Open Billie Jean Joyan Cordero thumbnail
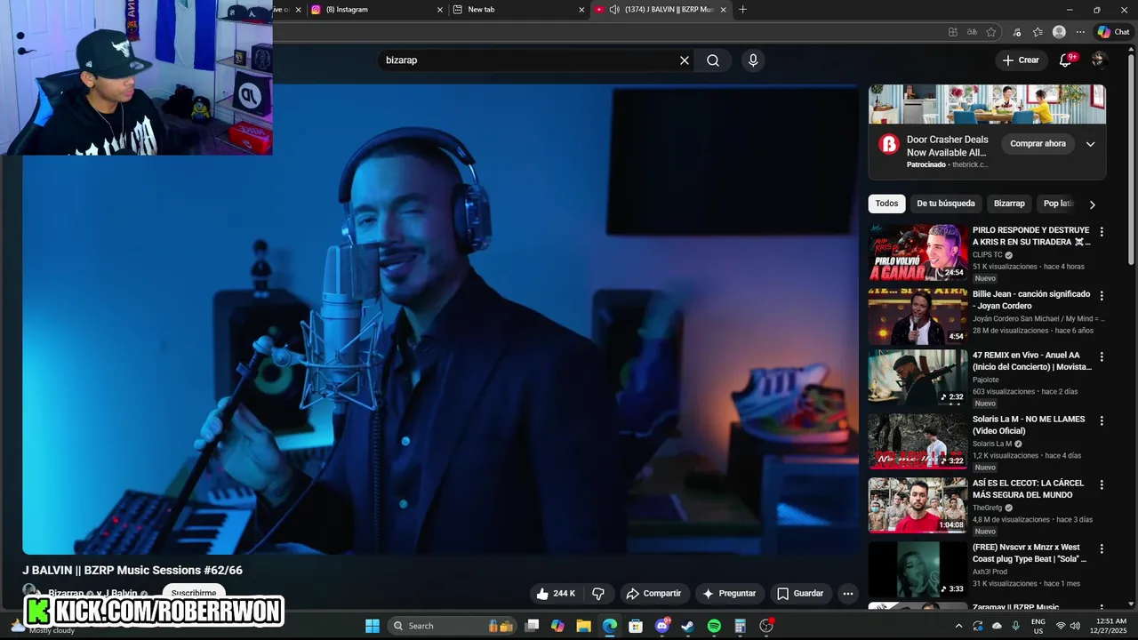 pyautogui.click(x=918, y=316)
